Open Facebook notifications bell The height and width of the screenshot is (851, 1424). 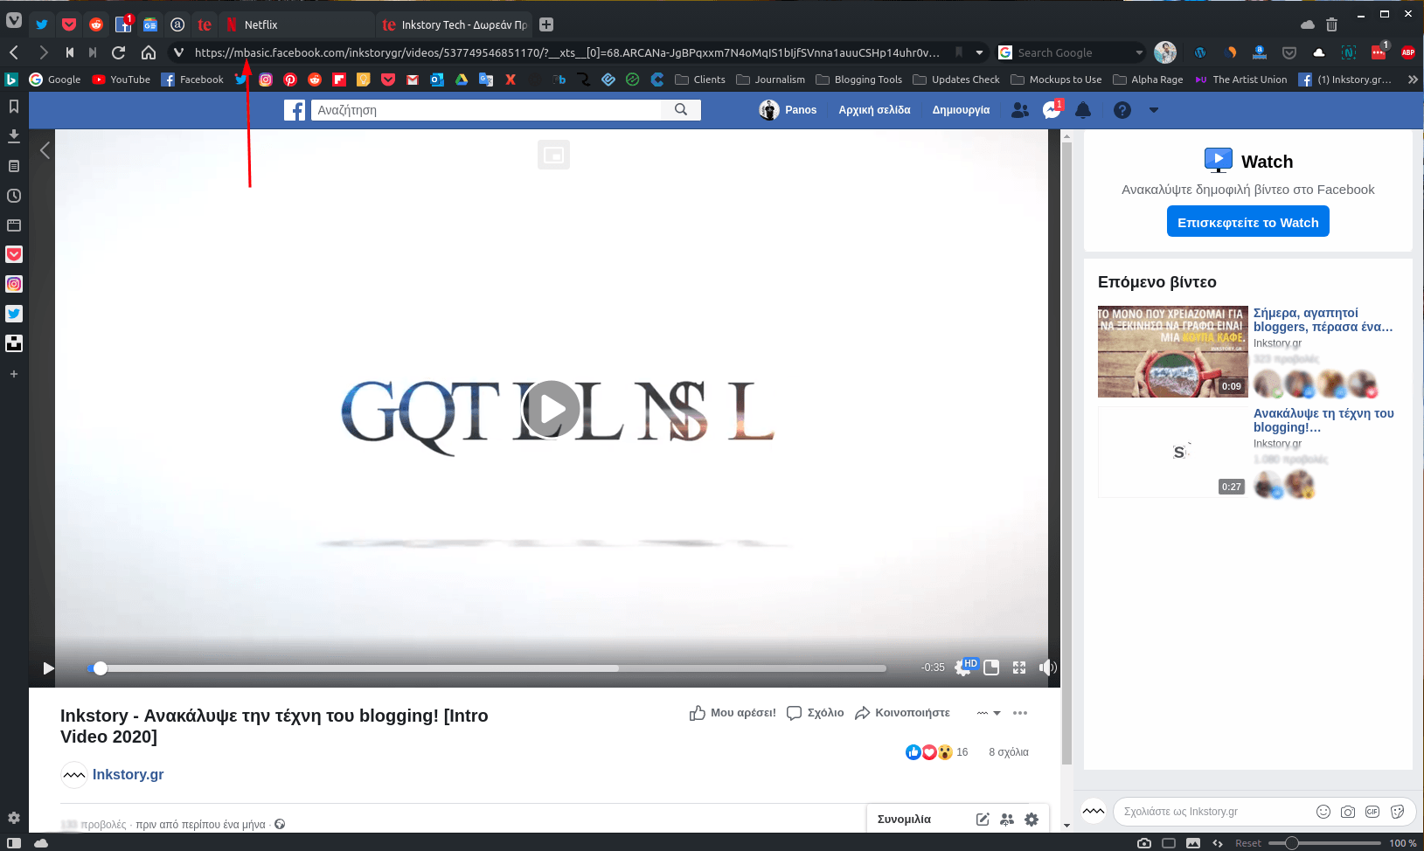[1083, 110]
